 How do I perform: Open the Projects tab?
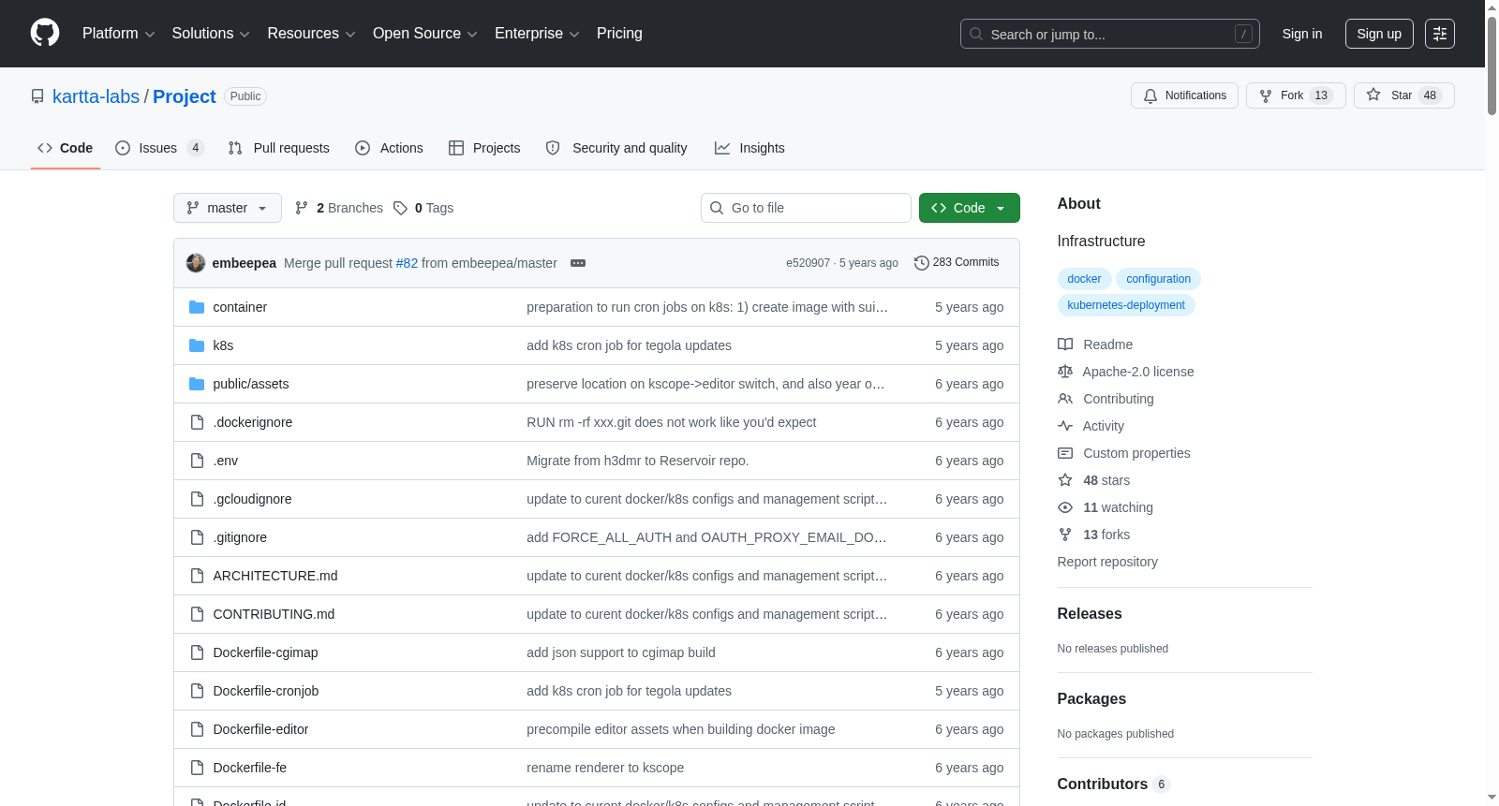pos(484,148)
